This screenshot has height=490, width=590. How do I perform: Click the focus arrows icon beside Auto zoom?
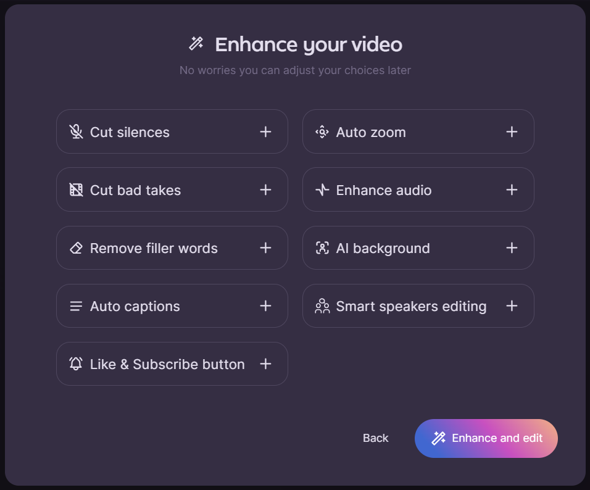[x=322, y=131]
